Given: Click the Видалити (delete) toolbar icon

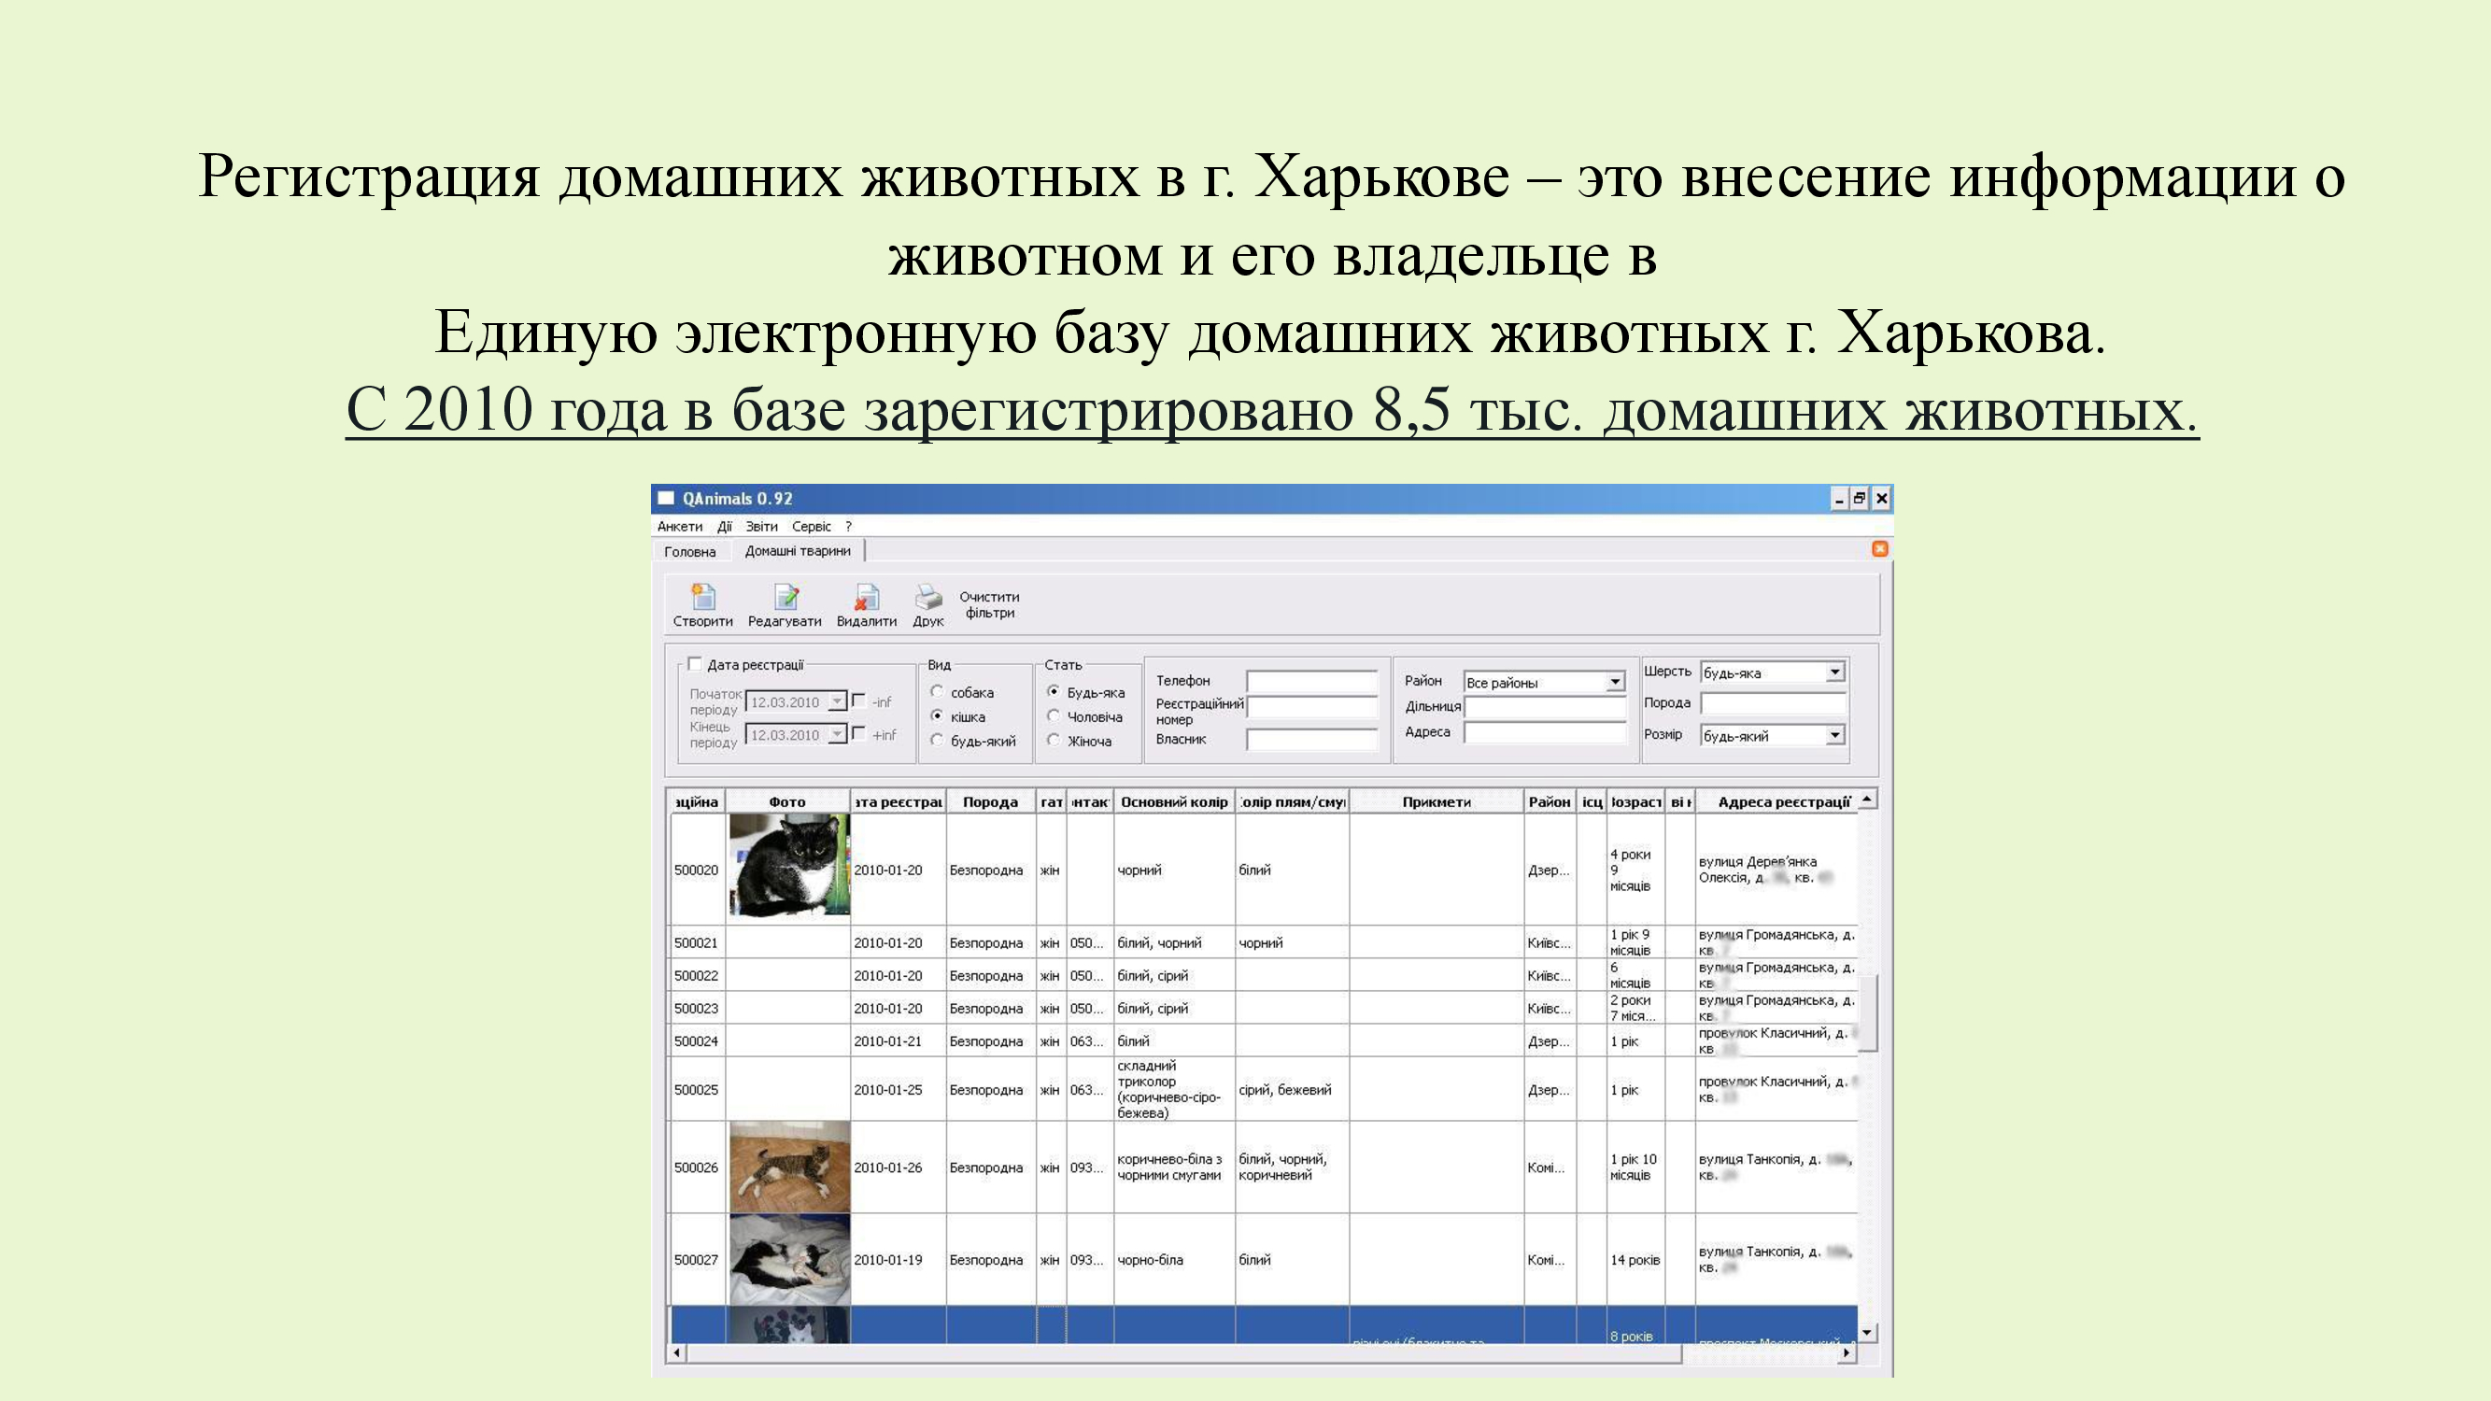Looking at the screenshot, I should (x=867, y=598).
